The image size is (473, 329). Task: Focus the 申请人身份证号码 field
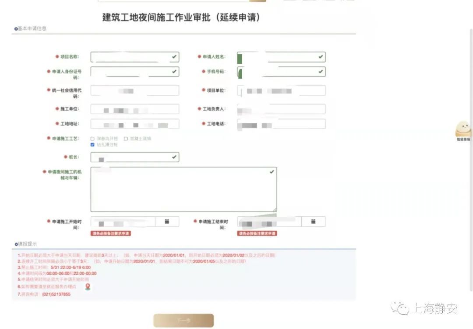click(135, 72)
